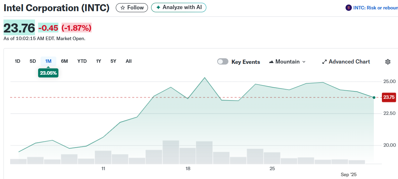
Task: Click Analyze with AI button
Action: click(179, 7)
